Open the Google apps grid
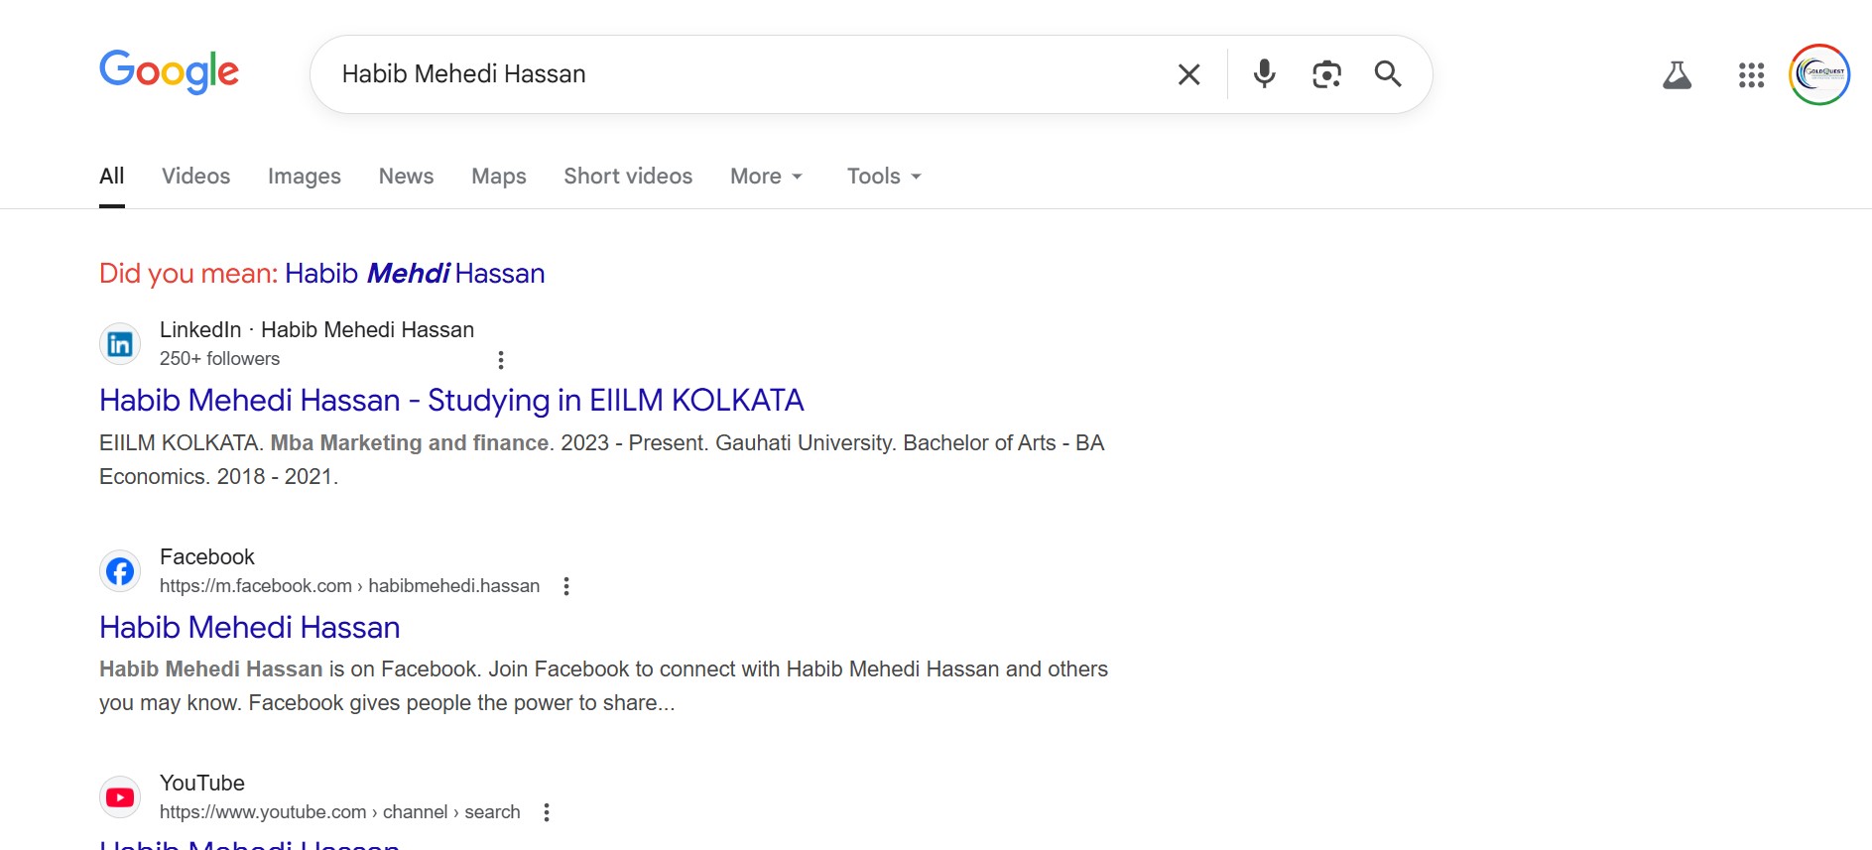This screenshot has height=850, width=1872. click(1751, 75)
